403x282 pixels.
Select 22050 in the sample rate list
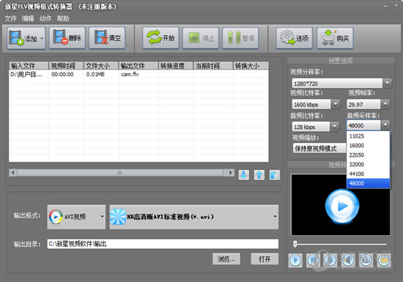coord(368,155)
